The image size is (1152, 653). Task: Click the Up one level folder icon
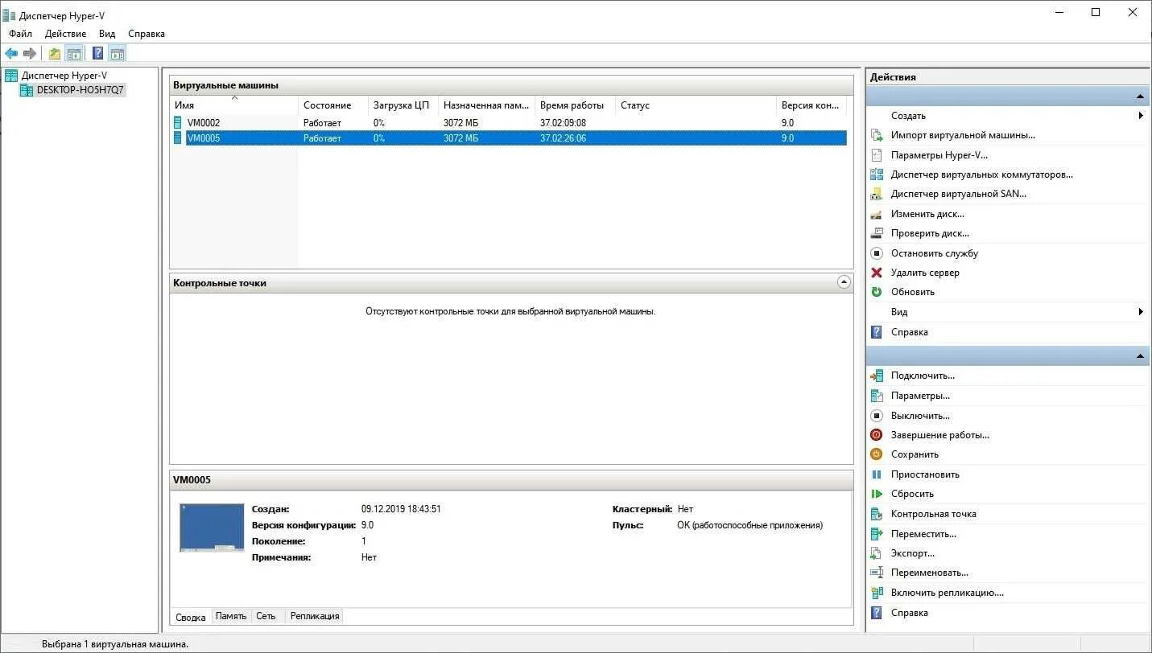coord(54,54)
